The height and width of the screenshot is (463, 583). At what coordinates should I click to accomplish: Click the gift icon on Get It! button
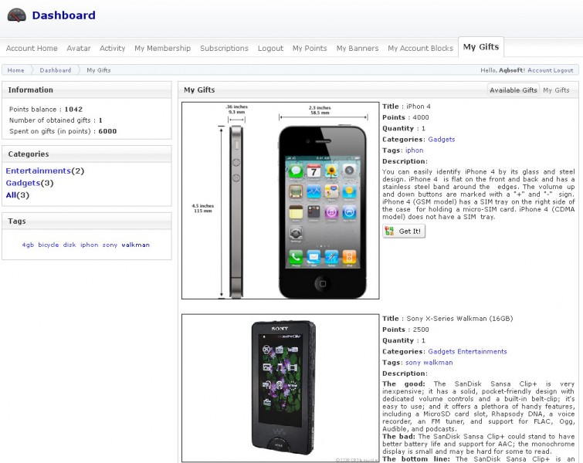(x=389, y=231)
